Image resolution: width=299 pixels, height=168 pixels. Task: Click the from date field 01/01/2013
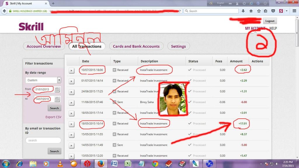point(44,89)
